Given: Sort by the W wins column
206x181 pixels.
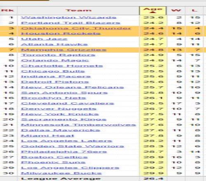Looking at the screenshot, I should point(176,11).
